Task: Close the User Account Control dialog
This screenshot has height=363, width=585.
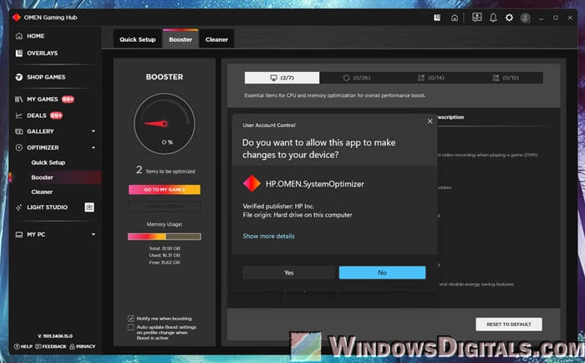Action: coord(430,121)
